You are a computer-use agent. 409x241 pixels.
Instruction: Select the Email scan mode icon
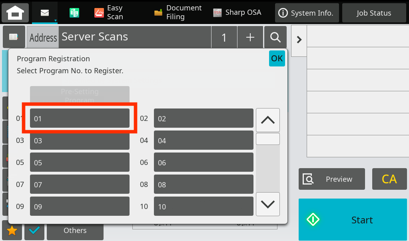pyautogui.click(x=44, y=12)
